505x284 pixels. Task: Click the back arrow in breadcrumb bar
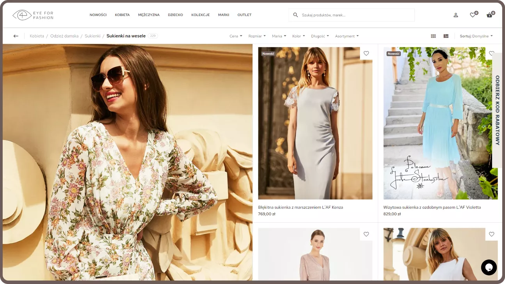point(16,36)
